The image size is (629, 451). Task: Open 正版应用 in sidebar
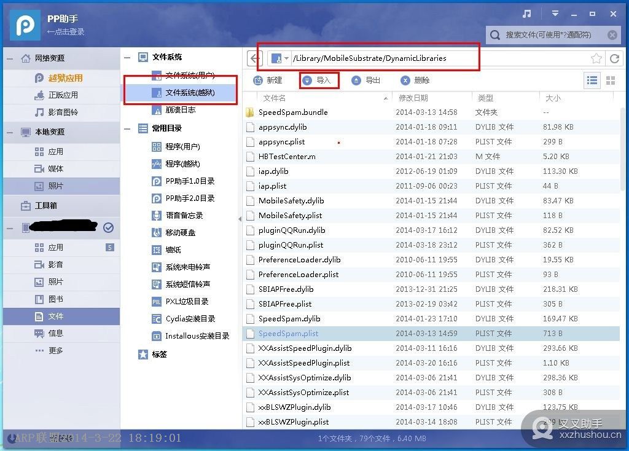click(x=61, y=95)
